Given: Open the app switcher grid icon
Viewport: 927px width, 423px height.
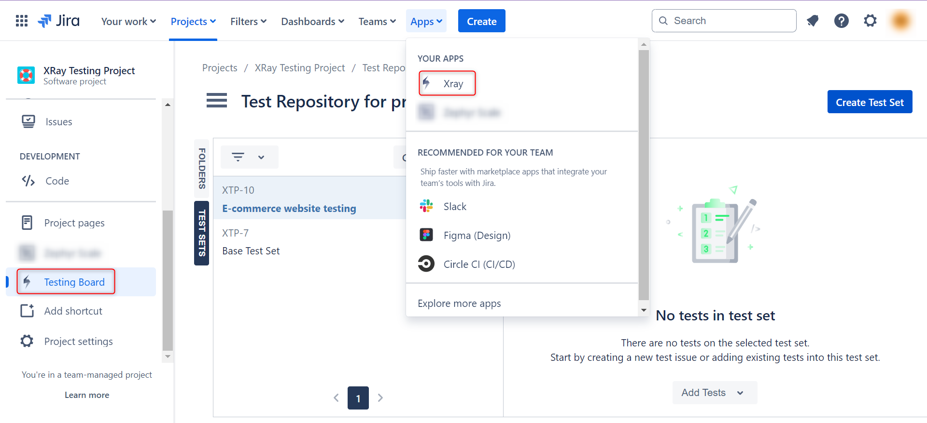Looking at the screenshot, I should coord(22,21).
